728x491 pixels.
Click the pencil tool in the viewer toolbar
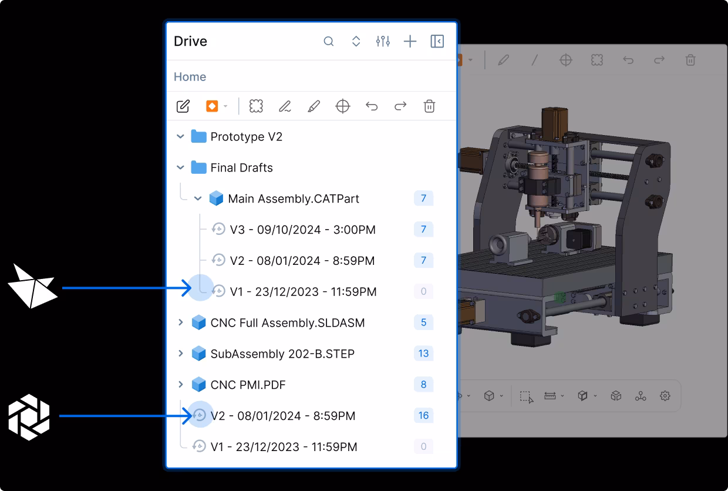503,60
